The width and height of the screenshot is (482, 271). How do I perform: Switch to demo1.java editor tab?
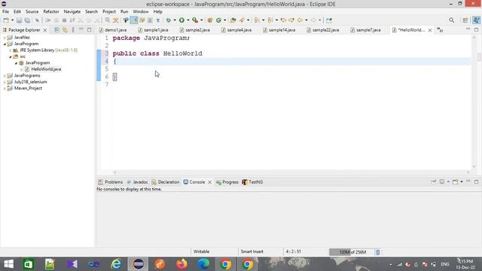coord(113,30)
